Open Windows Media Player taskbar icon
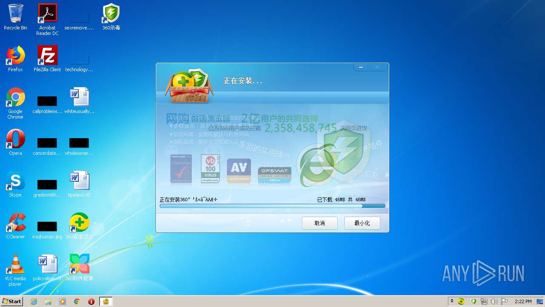545x307 pixels. (x=63, y=301)
